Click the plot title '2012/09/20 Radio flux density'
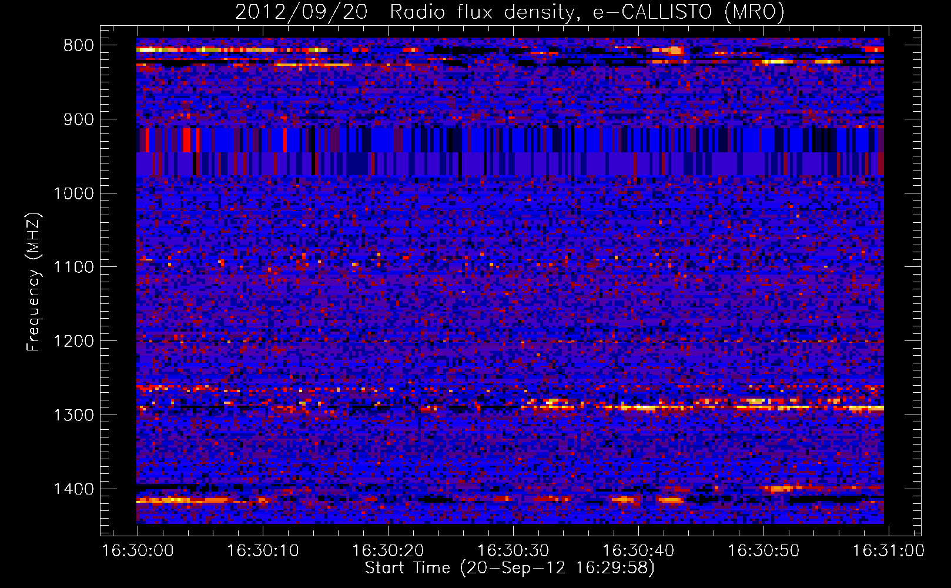The height and width of the screenshot is (588, 951). point(406,12)
